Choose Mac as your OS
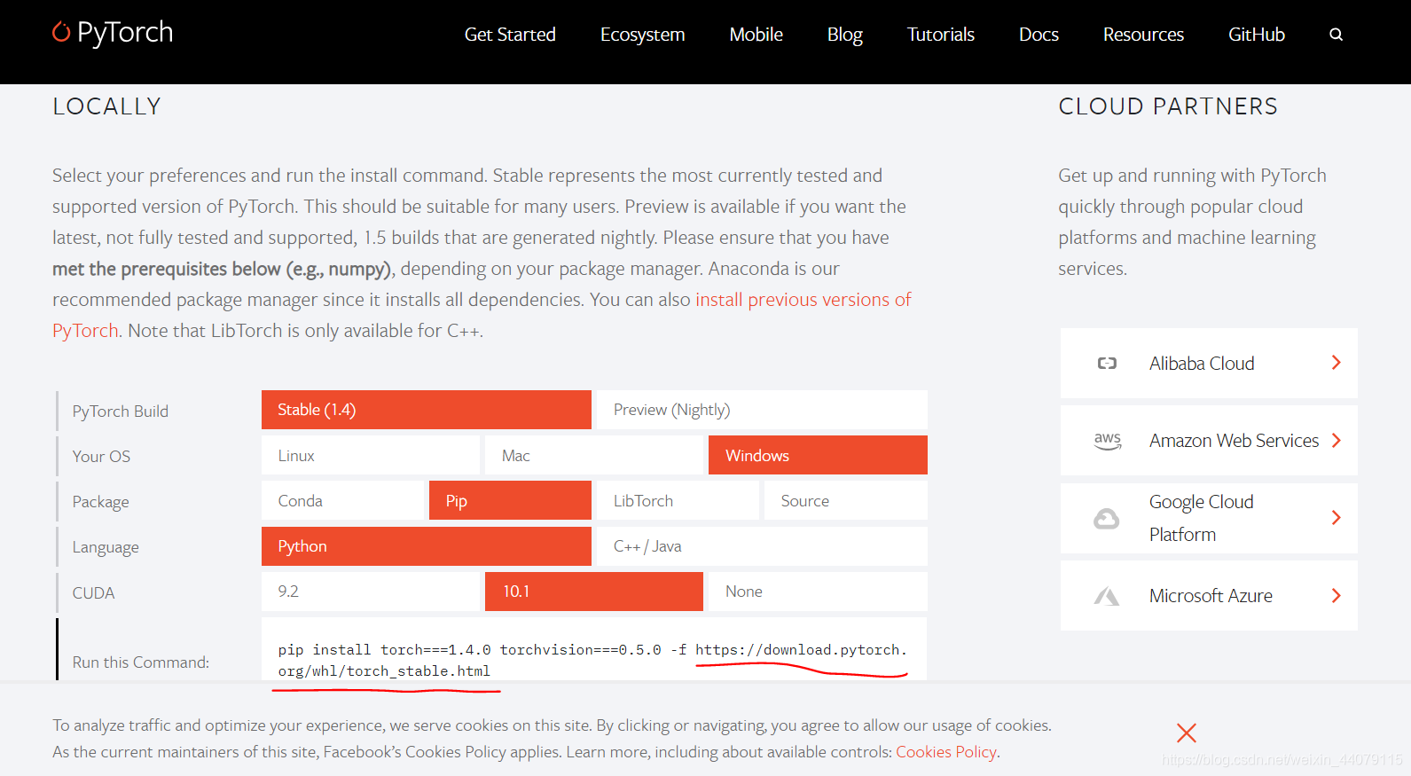Screen dimensions: 1411x776 (x=594, y=455)
